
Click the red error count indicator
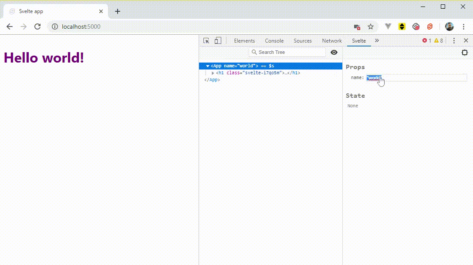click(426, 41)
